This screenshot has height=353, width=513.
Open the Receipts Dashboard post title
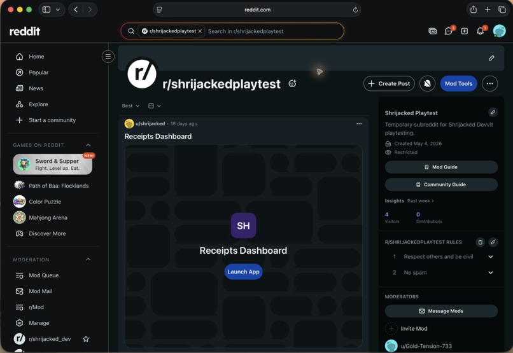pyautogui.click(x=158, y=136)
